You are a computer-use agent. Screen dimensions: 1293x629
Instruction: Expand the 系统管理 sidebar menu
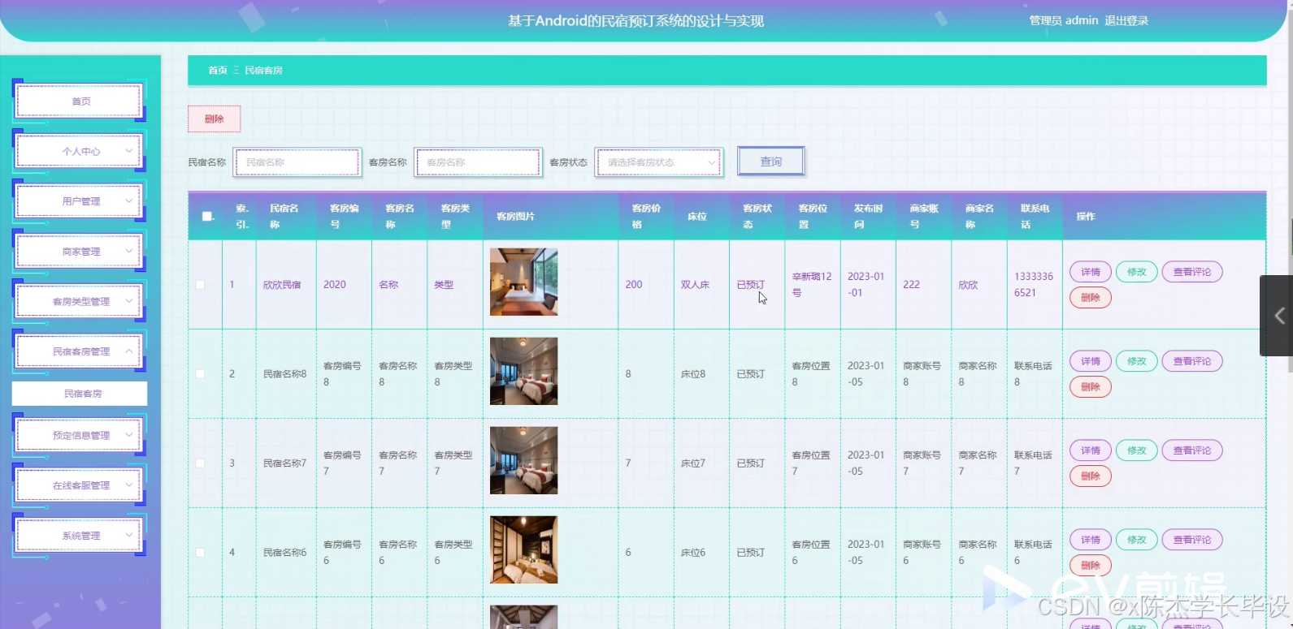point(80,536)
